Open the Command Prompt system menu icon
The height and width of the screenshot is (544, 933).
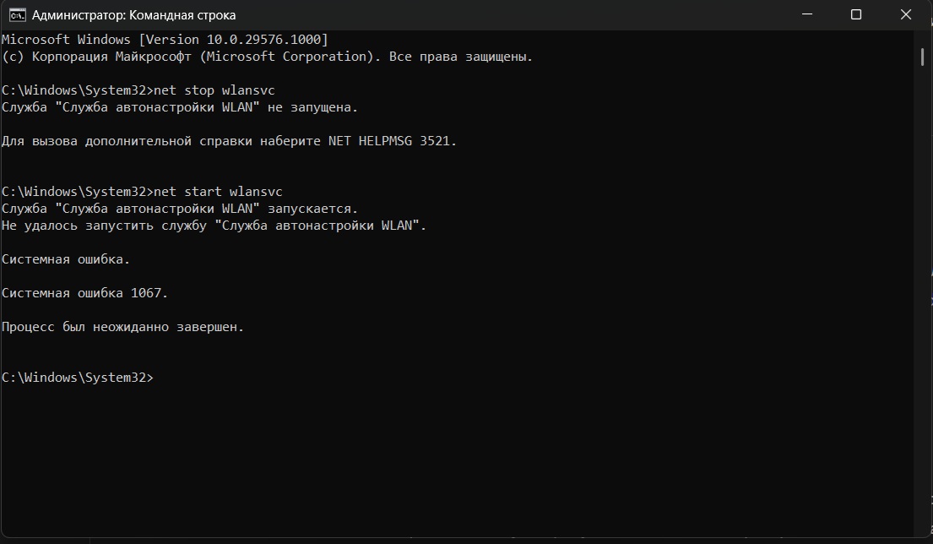point(17,15)
